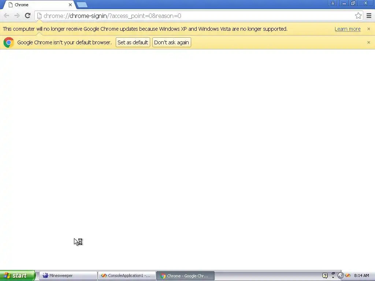Image resolution: width=375 pixels, height=281 pixels.
Task: Click Don't ask again button
Action: 171,42
